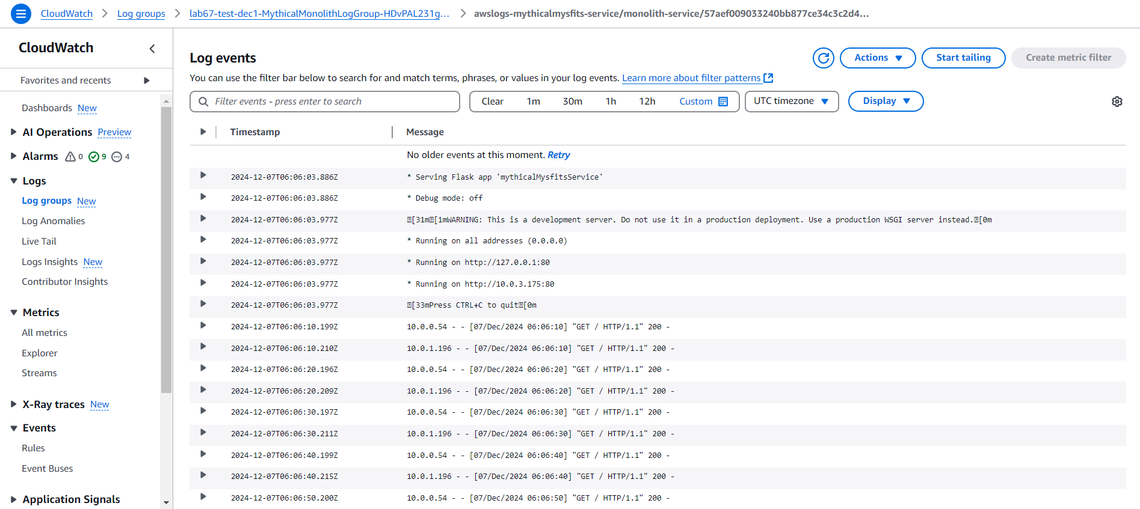1140x509 pixels.
Task: Expand the Alarms section
Action: (x=13, y=156)
